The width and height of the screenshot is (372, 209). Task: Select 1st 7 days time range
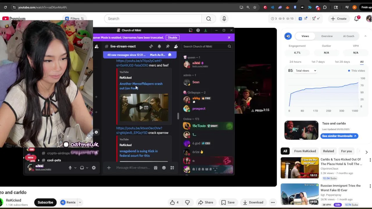pyautogui.click(x=318, y=62)
